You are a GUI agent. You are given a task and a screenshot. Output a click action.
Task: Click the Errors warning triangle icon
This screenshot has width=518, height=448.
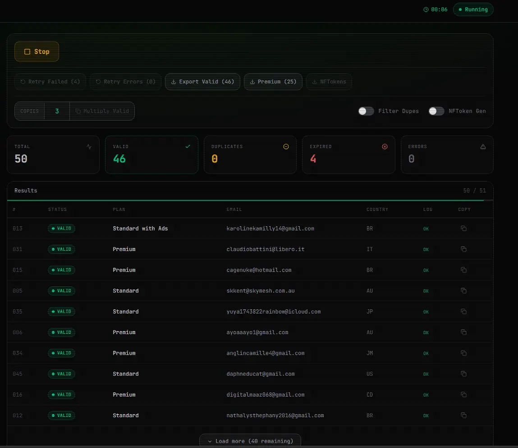point(483,147)
